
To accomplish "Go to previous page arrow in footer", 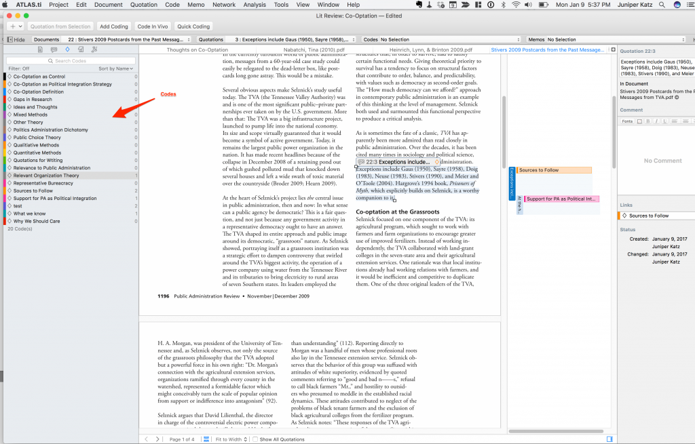I will pos(147,439).
